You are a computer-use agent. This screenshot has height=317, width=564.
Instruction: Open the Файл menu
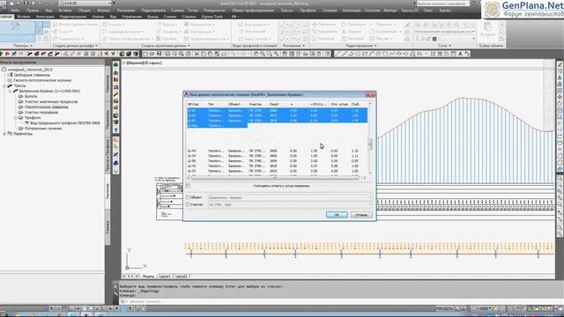tap(15, 11)
